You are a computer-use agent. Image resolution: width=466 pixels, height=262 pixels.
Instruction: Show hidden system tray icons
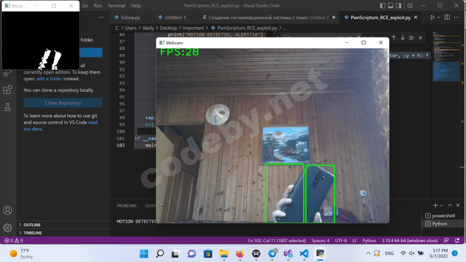[368, 253]
